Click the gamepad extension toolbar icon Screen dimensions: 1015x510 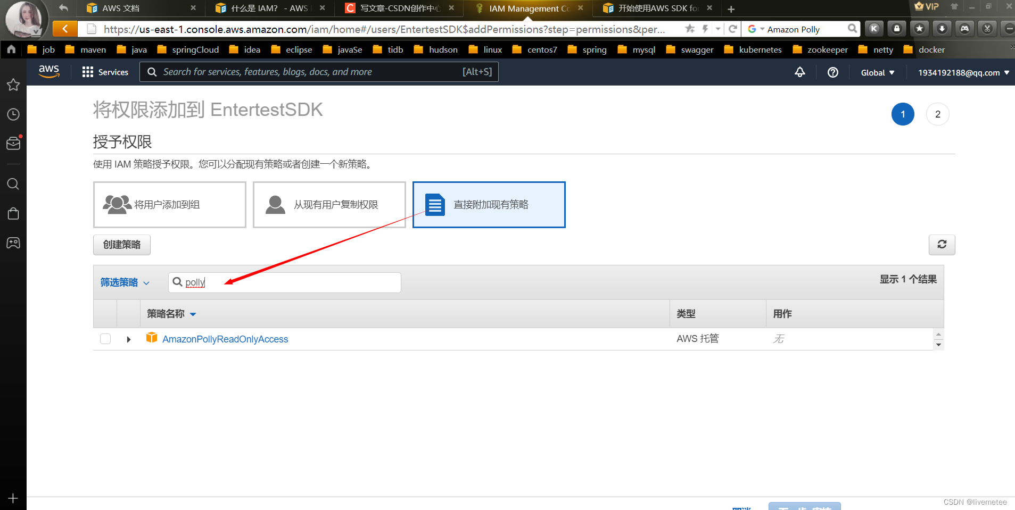(x=964, y=29)
